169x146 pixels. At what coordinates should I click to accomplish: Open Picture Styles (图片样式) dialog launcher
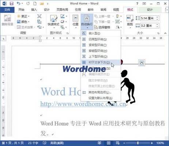click(x=67, y=33)
